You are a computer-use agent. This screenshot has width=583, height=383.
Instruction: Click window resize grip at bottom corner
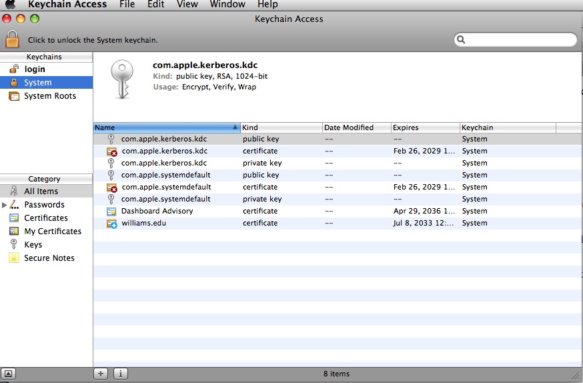(576, 376)
